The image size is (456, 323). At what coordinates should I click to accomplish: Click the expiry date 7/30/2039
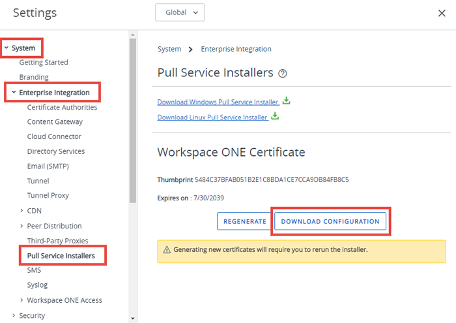tap(209, 198)
